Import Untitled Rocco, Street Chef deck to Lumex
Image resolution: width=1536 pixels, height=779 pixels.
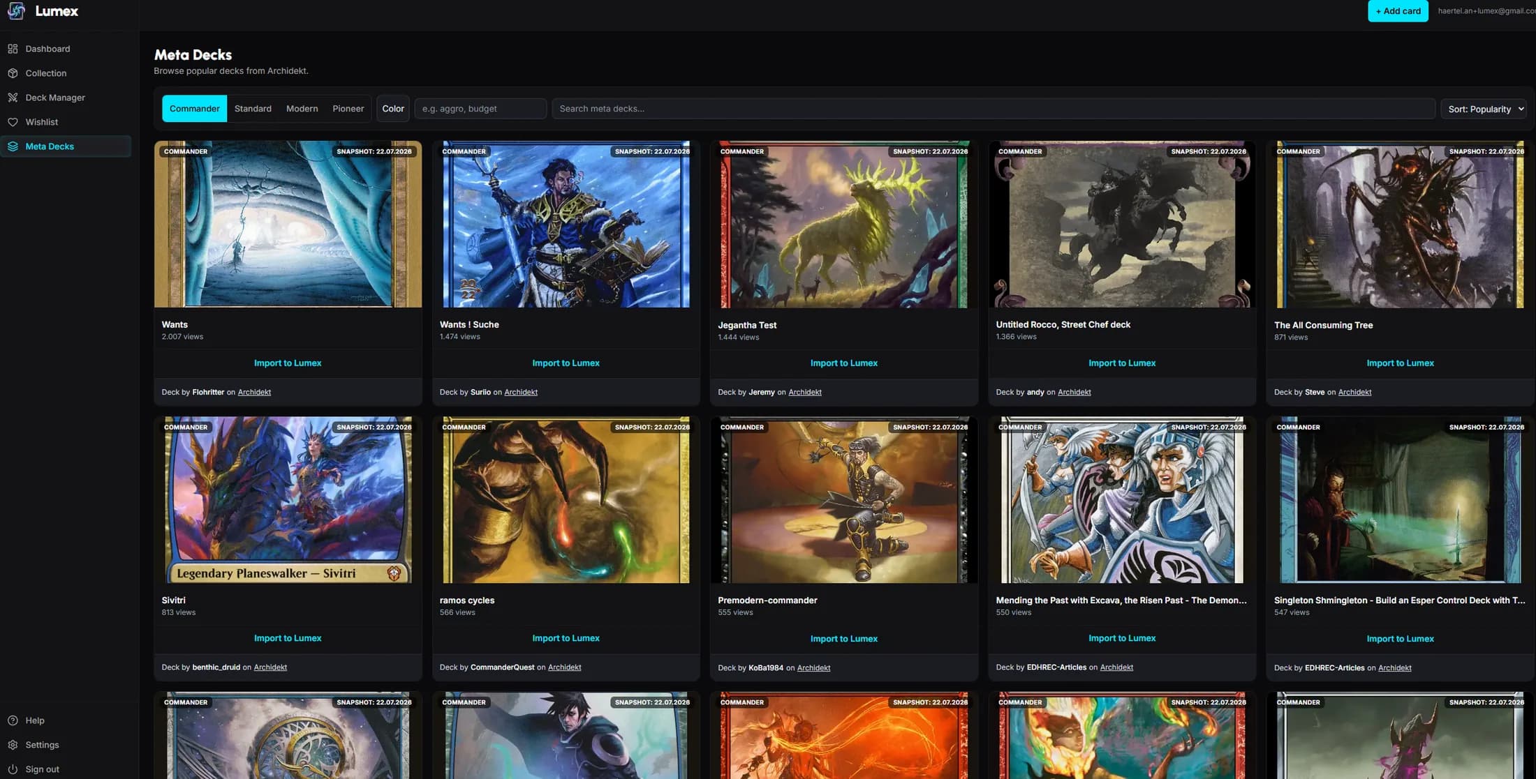(1122, 363)
